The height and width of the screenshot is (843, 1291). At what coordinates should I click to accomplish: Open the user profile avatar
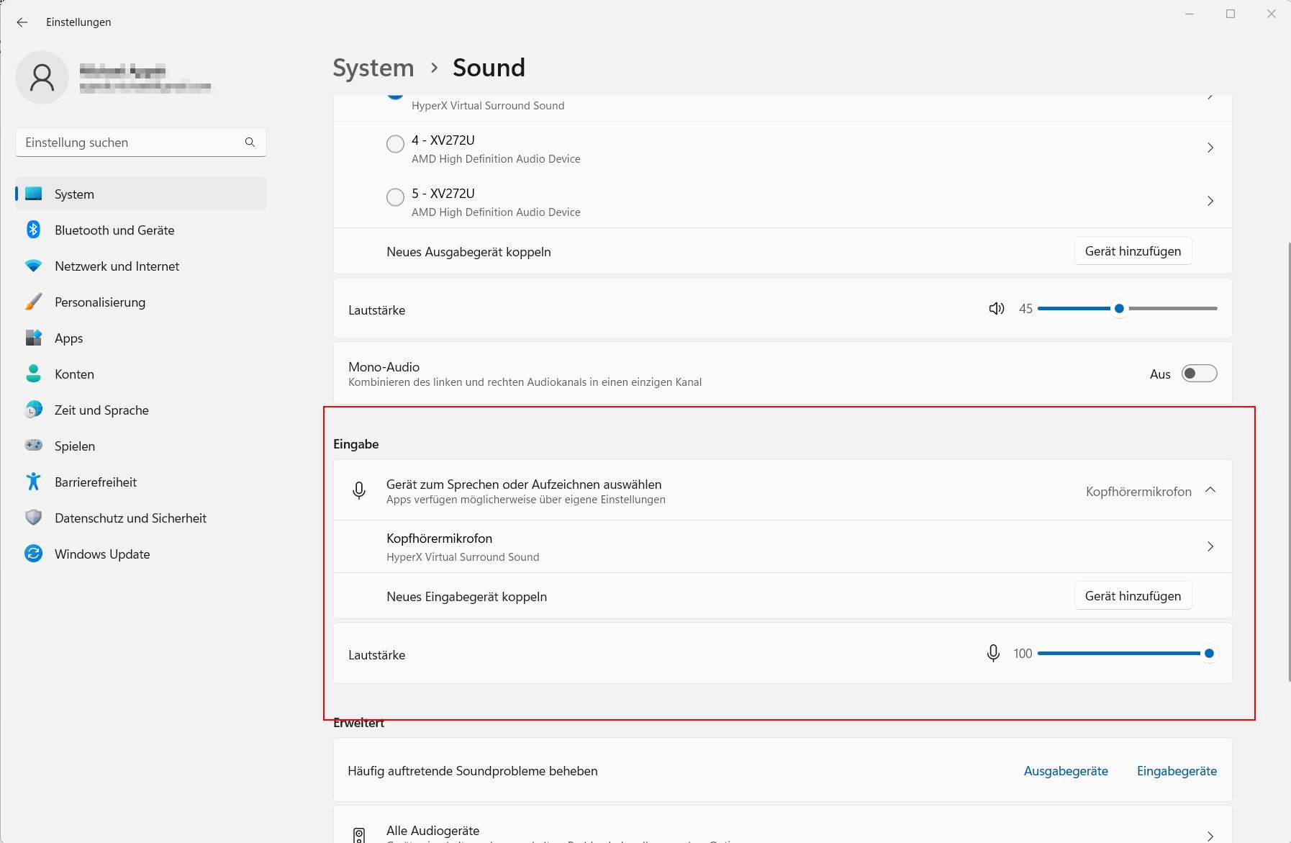point(42,77)
